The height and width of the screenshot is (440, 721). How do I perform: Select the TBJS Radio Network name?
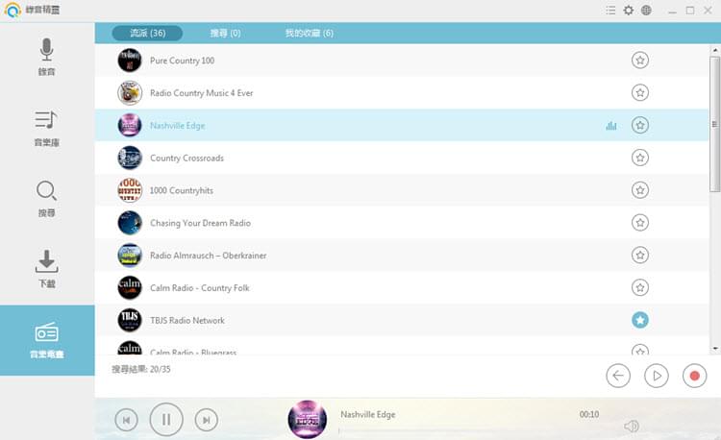pos(187,321)
